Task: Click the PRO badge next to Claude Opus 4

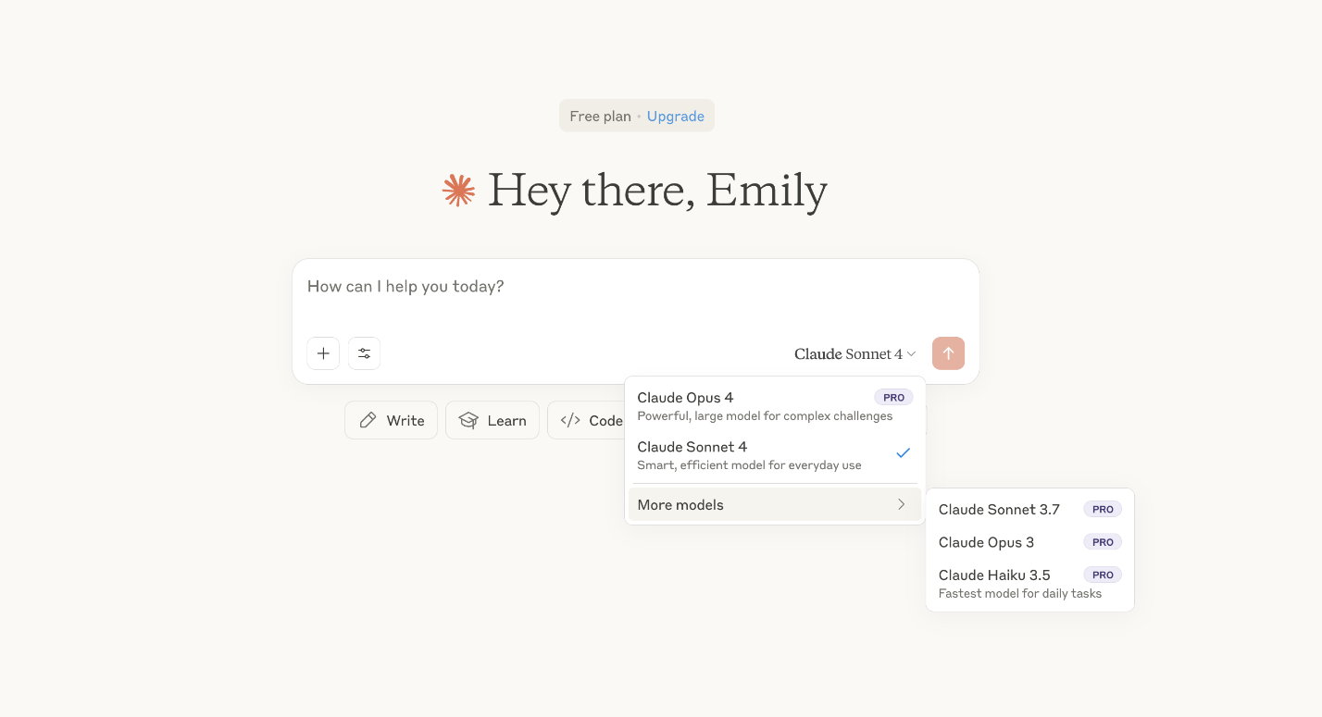Action: point(893,397)
